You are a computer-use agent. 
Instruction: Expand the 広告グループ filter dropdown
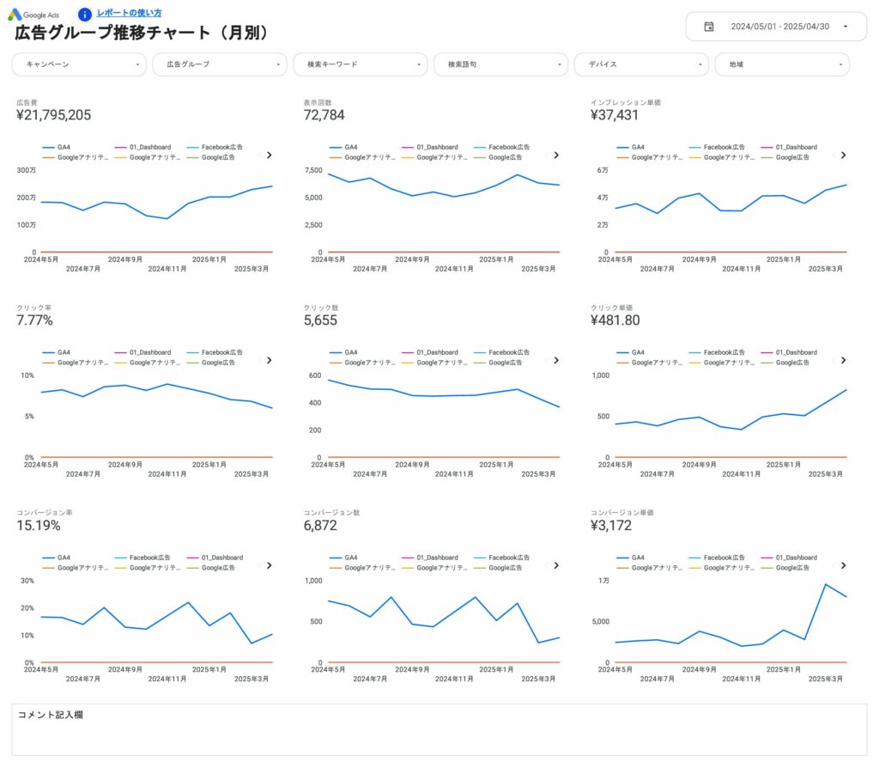click(x=220, y=64)
